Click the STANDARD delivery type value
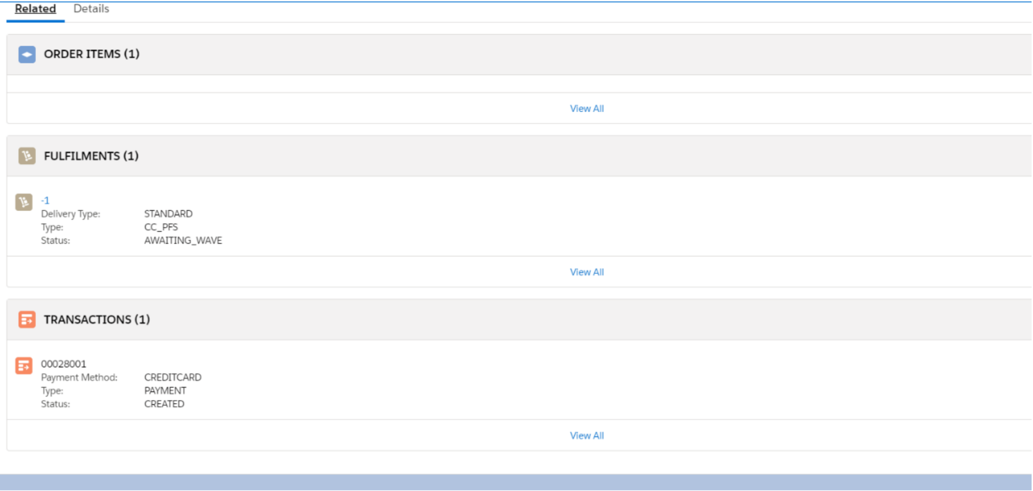Screen dimensions: 1033x491 point(169,214)
